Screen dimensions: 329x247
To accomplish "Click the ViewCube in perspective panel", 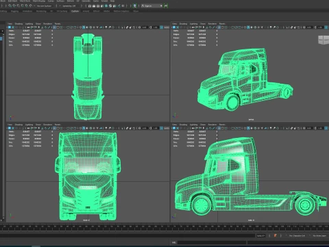I will click(324, 40).
